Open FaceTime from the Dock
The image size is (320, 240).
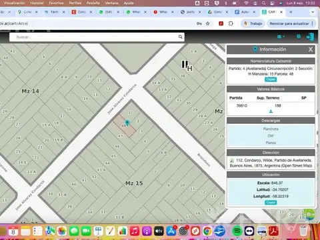pos(86,231)
